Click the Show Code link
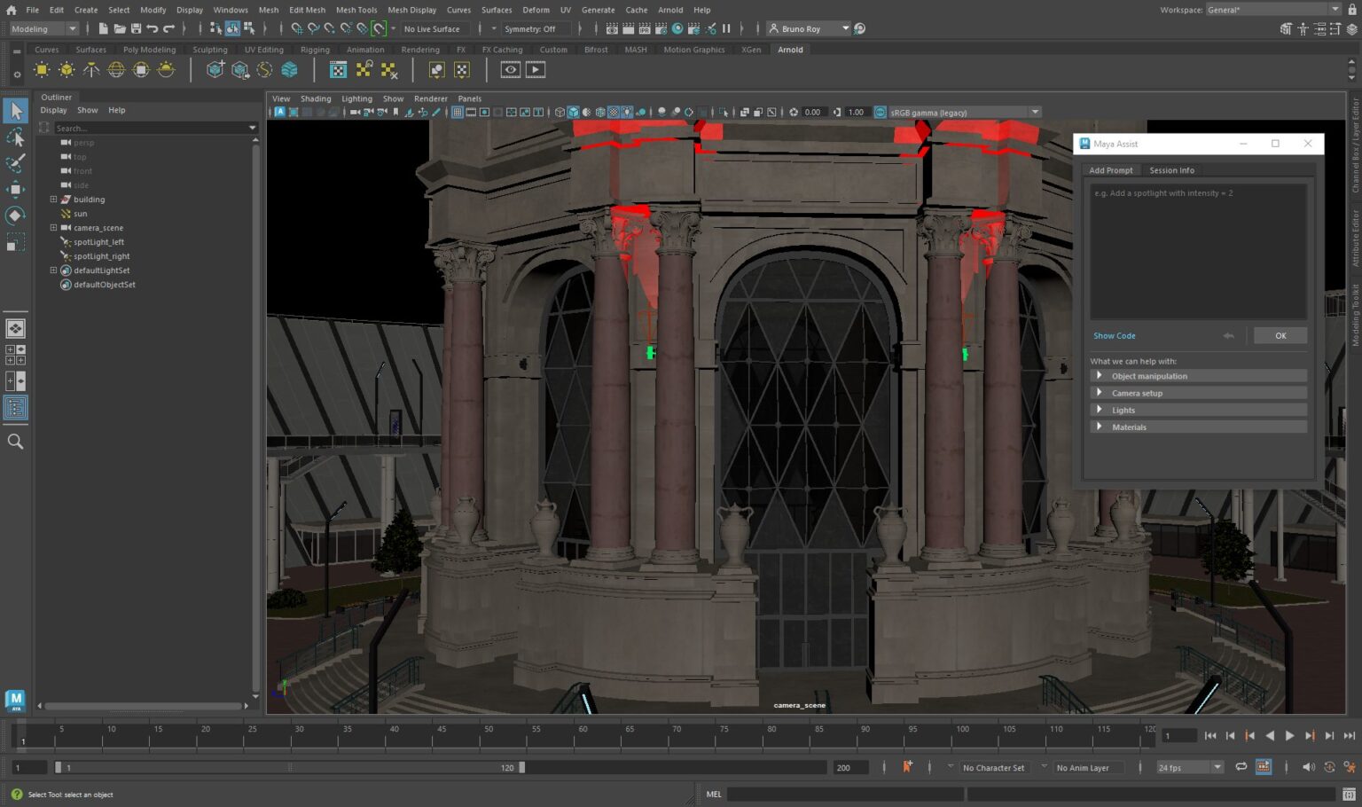1362x807 pixels. click(x=1114, y=336)
